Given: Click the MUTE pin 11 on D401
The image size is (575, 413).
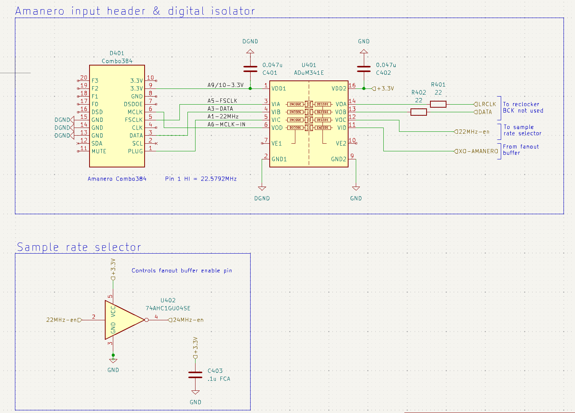Looking at the screenshot, I should tap(84, 151).
